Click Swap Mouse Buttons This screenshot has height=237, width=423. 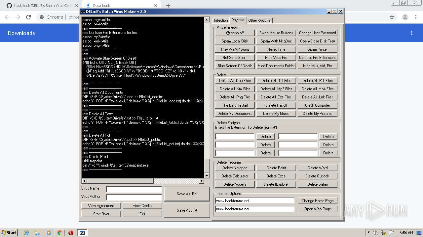coord(276,33)
